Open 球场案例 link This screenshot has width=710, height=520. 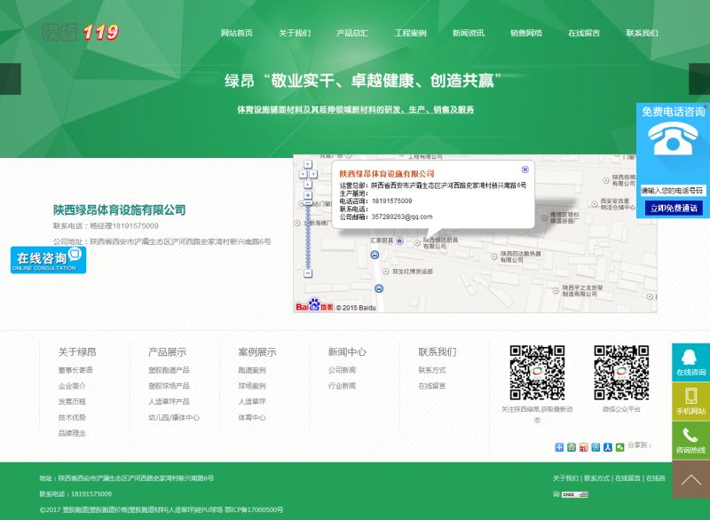pos(252,386)
